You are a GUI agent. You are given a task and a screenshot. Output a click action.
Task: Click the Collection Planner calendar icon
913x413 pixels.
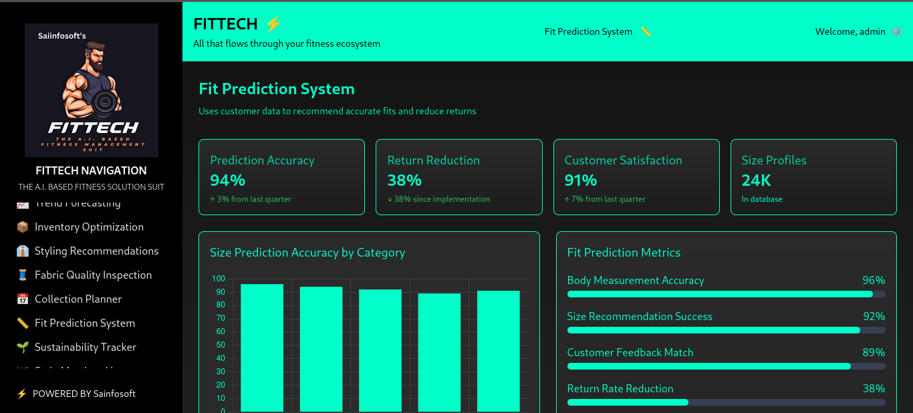tap(23, 299)
